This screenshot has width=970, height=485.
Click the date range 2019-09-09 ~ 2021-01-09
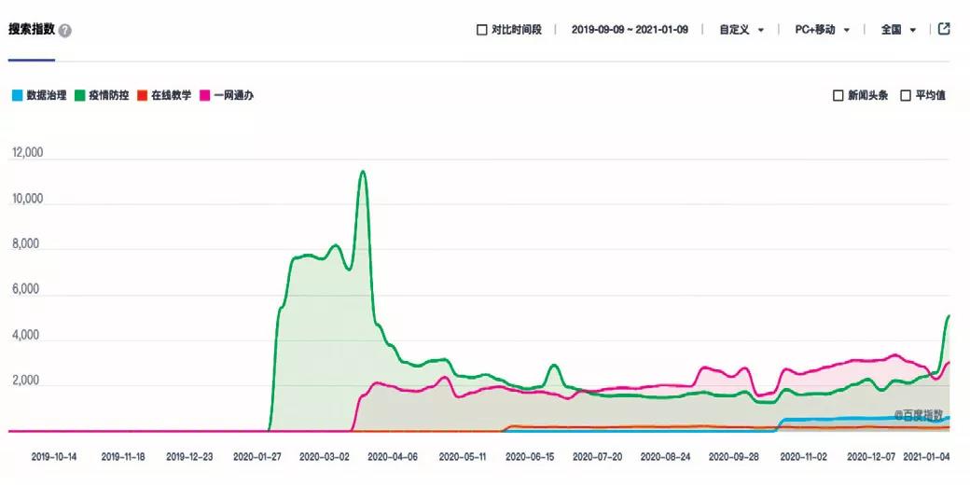pos(630,30)
